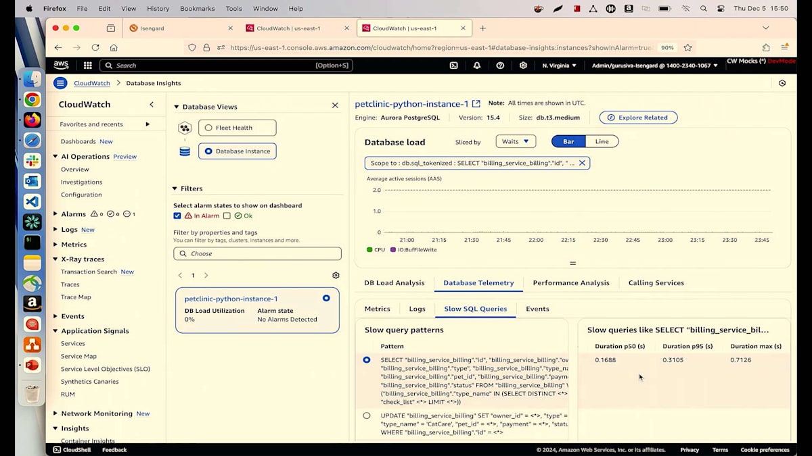Toggle the CloudWatch hamburger navigation menu
This screenshot has width=812, height=456.
60,83
